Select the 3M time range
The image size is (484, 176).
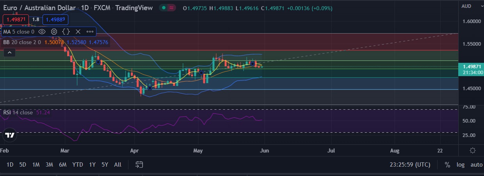point(49,165)
